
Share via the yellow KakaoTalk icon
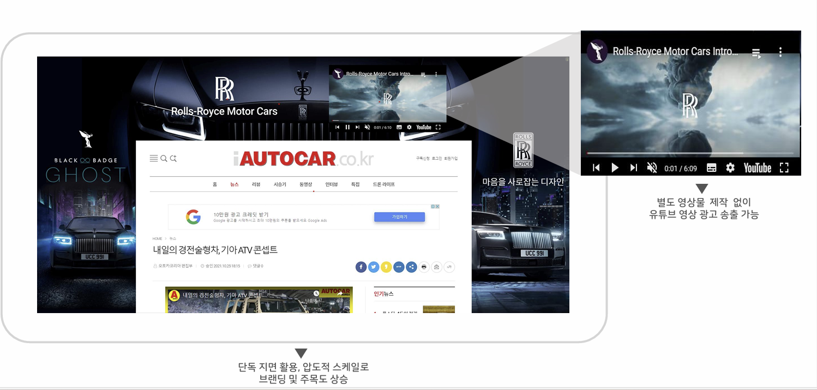[x=386, y=267]
